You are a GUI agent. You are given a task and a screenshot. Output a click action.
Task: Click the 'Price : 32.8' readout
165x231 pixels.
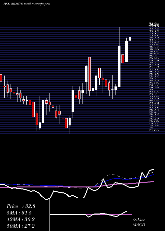click(x=21, y=206)
